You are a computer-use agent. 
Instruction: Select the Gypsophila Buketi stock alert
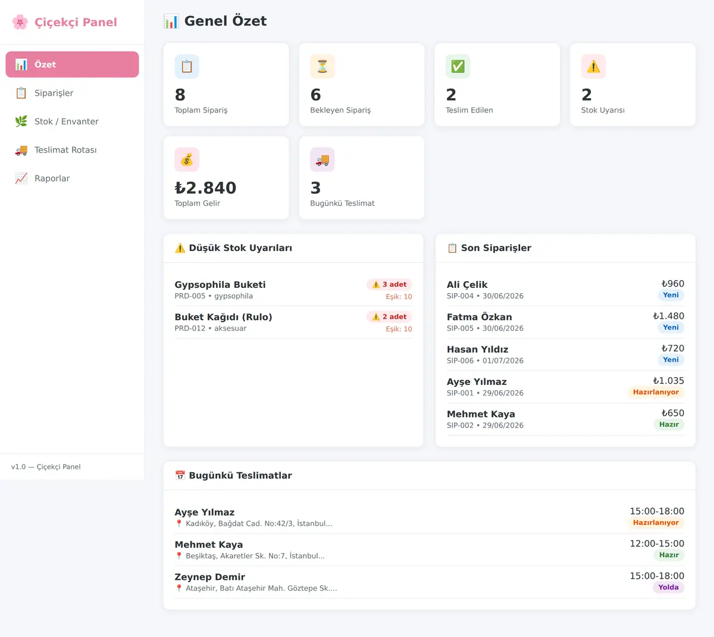point(293,290)
